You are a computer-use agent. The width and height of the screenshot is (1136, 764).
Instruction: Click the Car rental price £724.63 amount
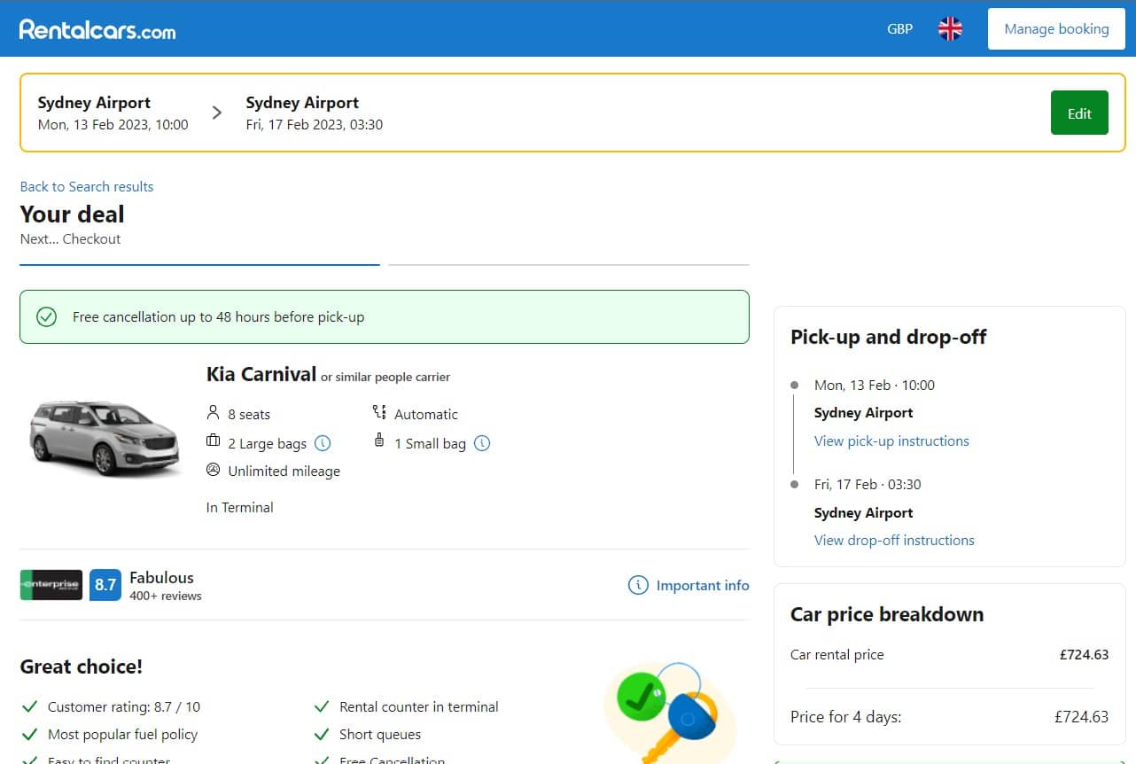(1084, 655)
